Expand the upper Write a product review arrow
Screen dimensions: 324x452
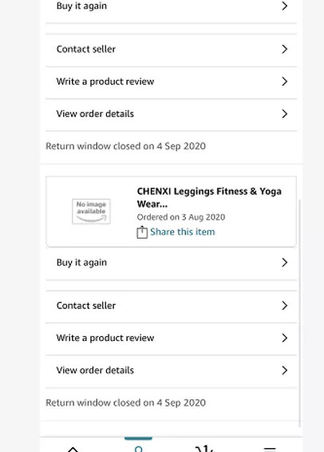point(284,81)
